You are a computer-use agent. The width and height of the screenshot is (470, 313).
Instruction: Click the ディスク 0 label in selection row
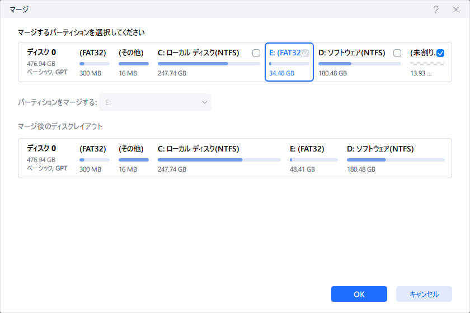click(x=41, y=52)
